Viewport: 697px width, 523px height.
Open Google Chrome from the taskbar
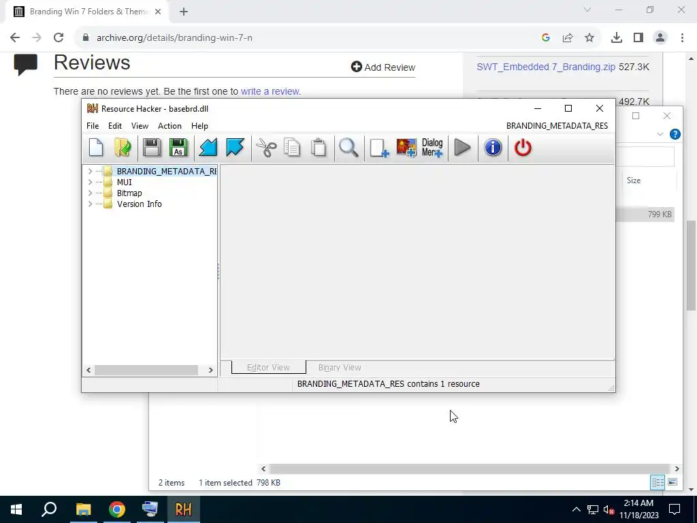pos(117,509)
